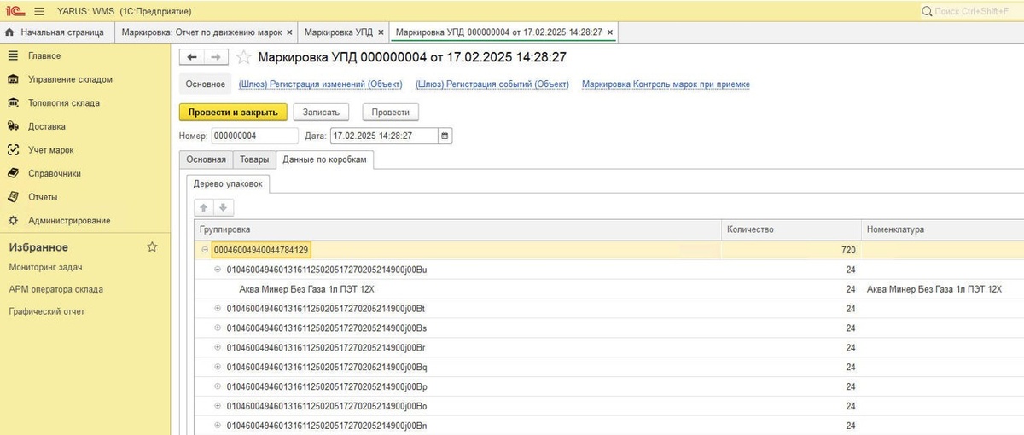The image size is (1024, 435).
Task: Click the 1C logo icon
Action: click(x=14, y=11)
